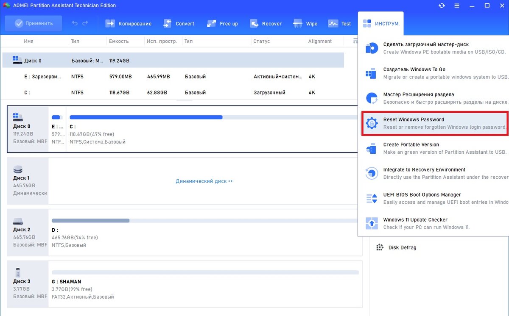Select Integrate to Recovery Environment
Image resolution: width=509 pixels, height=316 pixels.
[433, 173]
